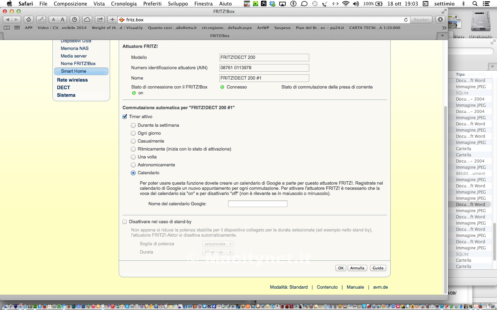497x310 pixels.
Task: Open the Share toolbar button
Action: coord(100,20)
